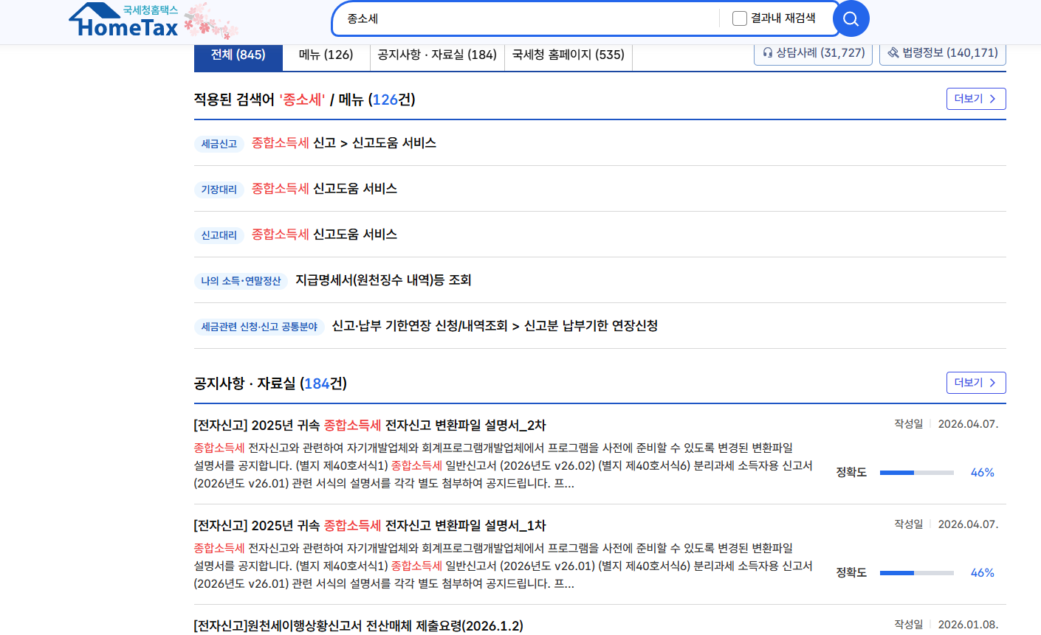Switch to the 국세청 홈페이지 (535) tab
Viewport: 1041px width, 635px height.
(x=567, y=54)
